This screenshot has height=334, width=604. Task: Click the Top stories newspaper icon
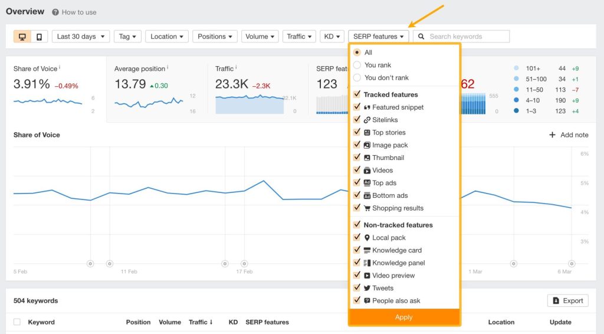pyautogui.click(x=367, y=133)
